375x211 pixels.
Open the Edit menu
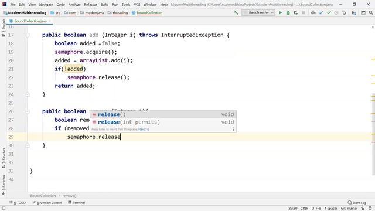pos(22,4)
